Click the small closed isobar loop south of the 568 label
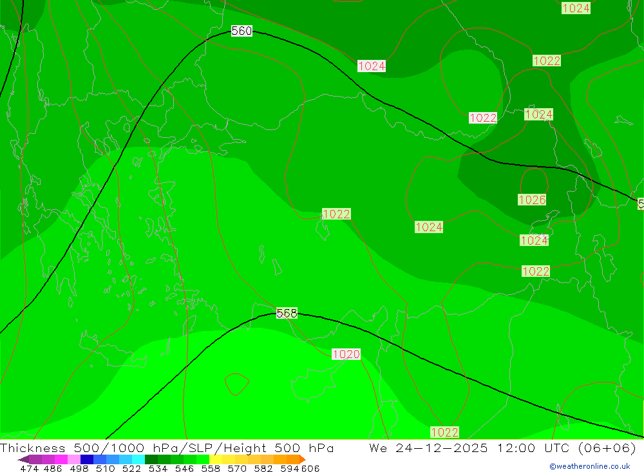The width and height of the screenshot is (644, 472). [237, 384]
